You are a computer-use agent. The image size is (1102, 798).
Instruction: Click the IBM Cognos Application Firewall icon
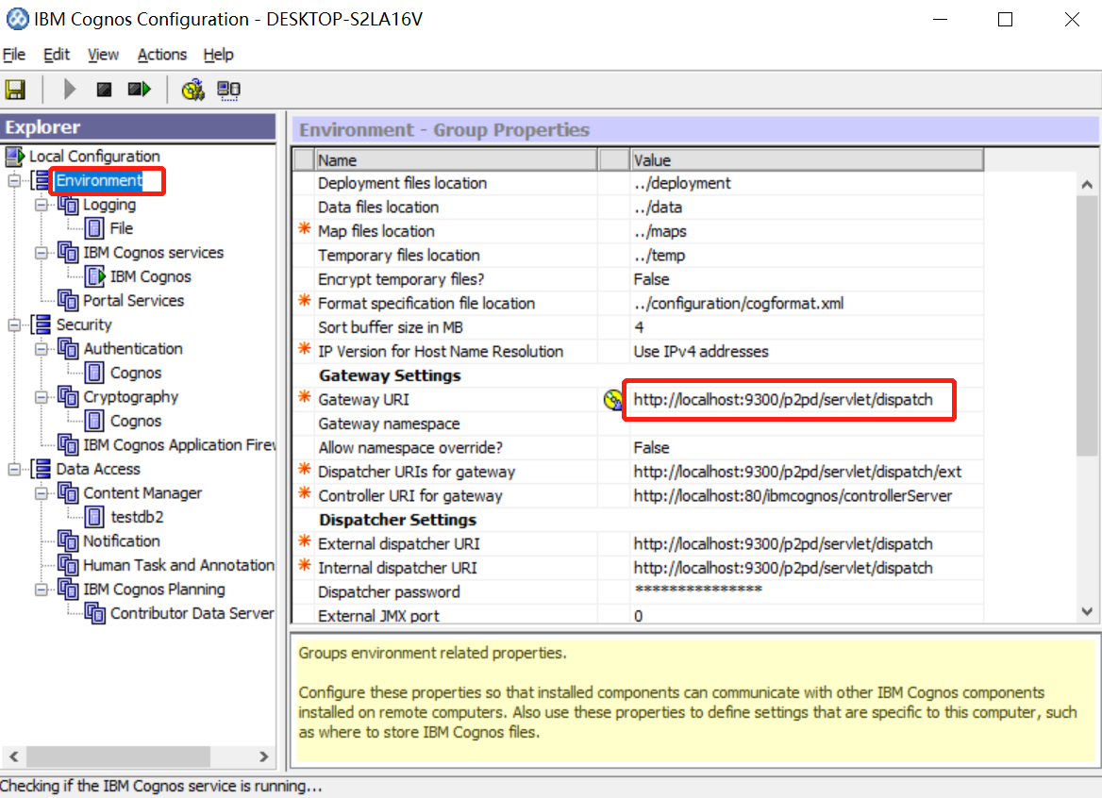68,444
